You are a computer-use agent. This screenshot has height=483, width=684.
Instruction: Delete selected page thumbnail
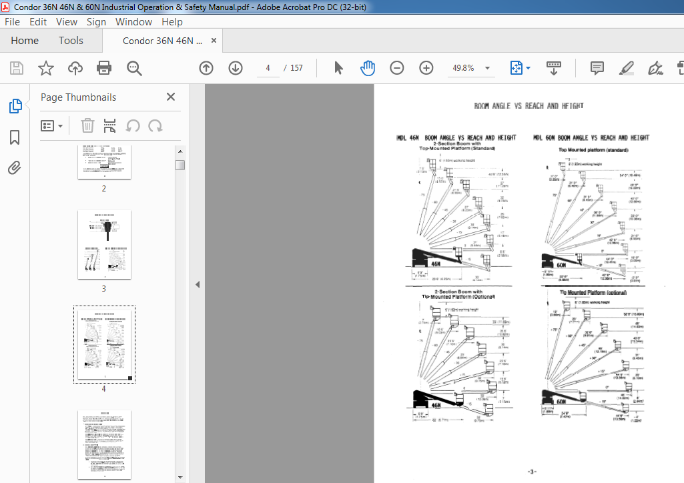click(x=87, y=125)
